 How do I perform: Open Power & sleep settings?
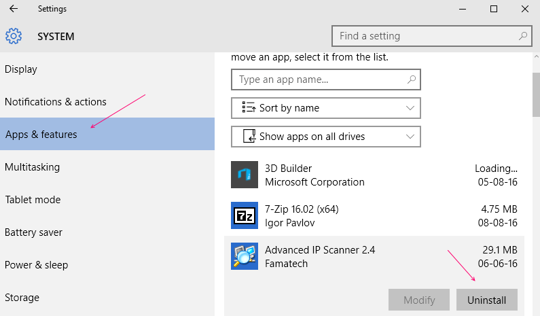(107, 265)
